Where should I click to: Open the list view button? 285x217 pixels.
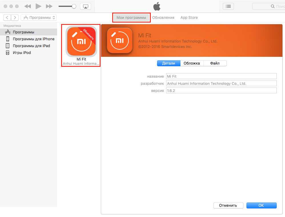click(228, 6)
